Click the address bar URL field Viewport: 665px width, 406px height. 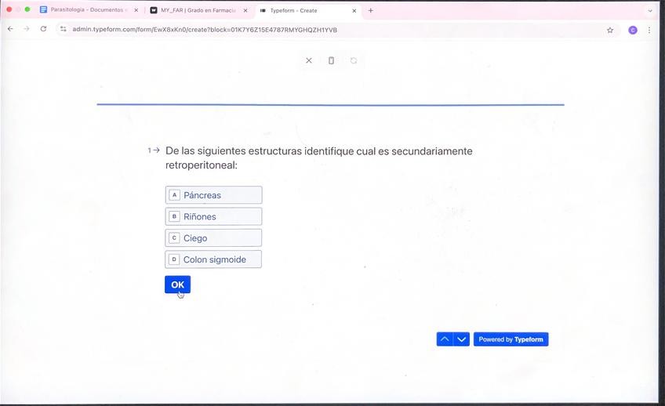(x=314, y=30)
